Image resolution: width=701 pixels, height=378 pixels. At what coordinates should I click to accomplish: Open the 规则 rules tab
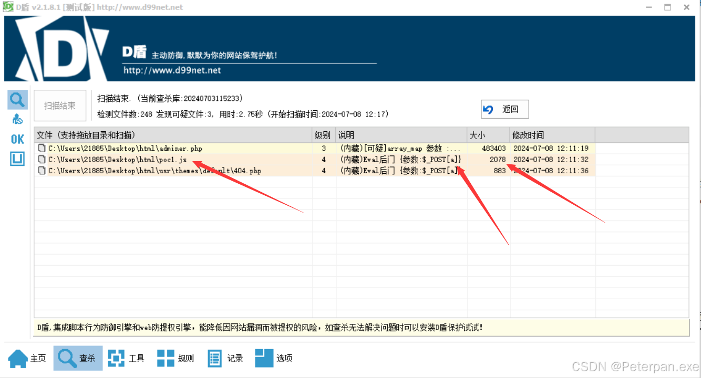click(x=176, y=358)
